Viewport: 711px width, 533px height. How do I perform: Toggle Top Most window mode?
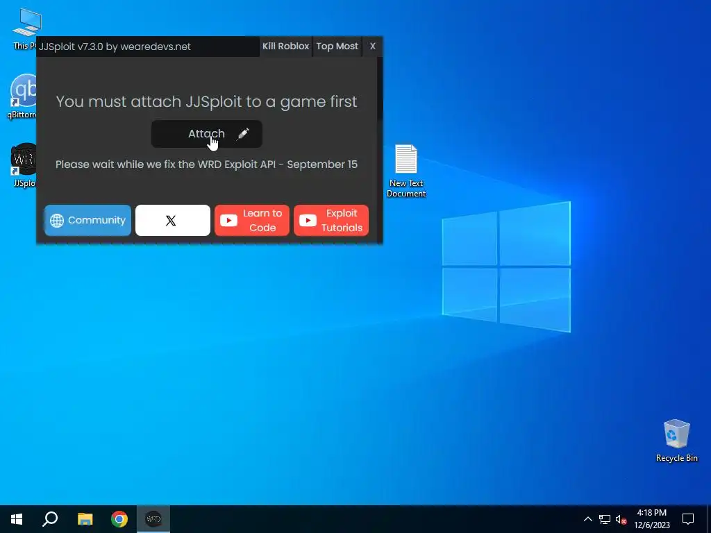coord(337,46)
